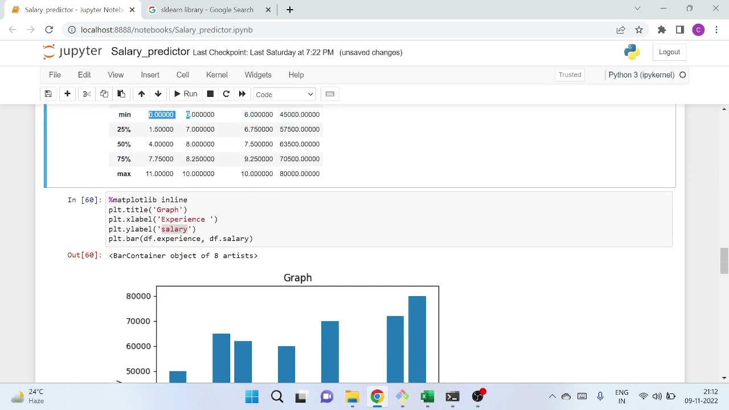Image resolution: width=729 pixels, height=410 pixels.
Task: Reload the current page
Action: [49, 30]
